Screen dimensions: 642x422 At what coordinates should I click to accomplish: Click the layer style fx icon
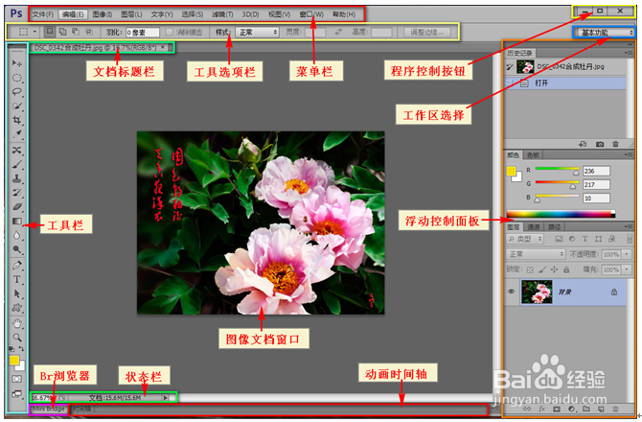(x=541, y=409)
